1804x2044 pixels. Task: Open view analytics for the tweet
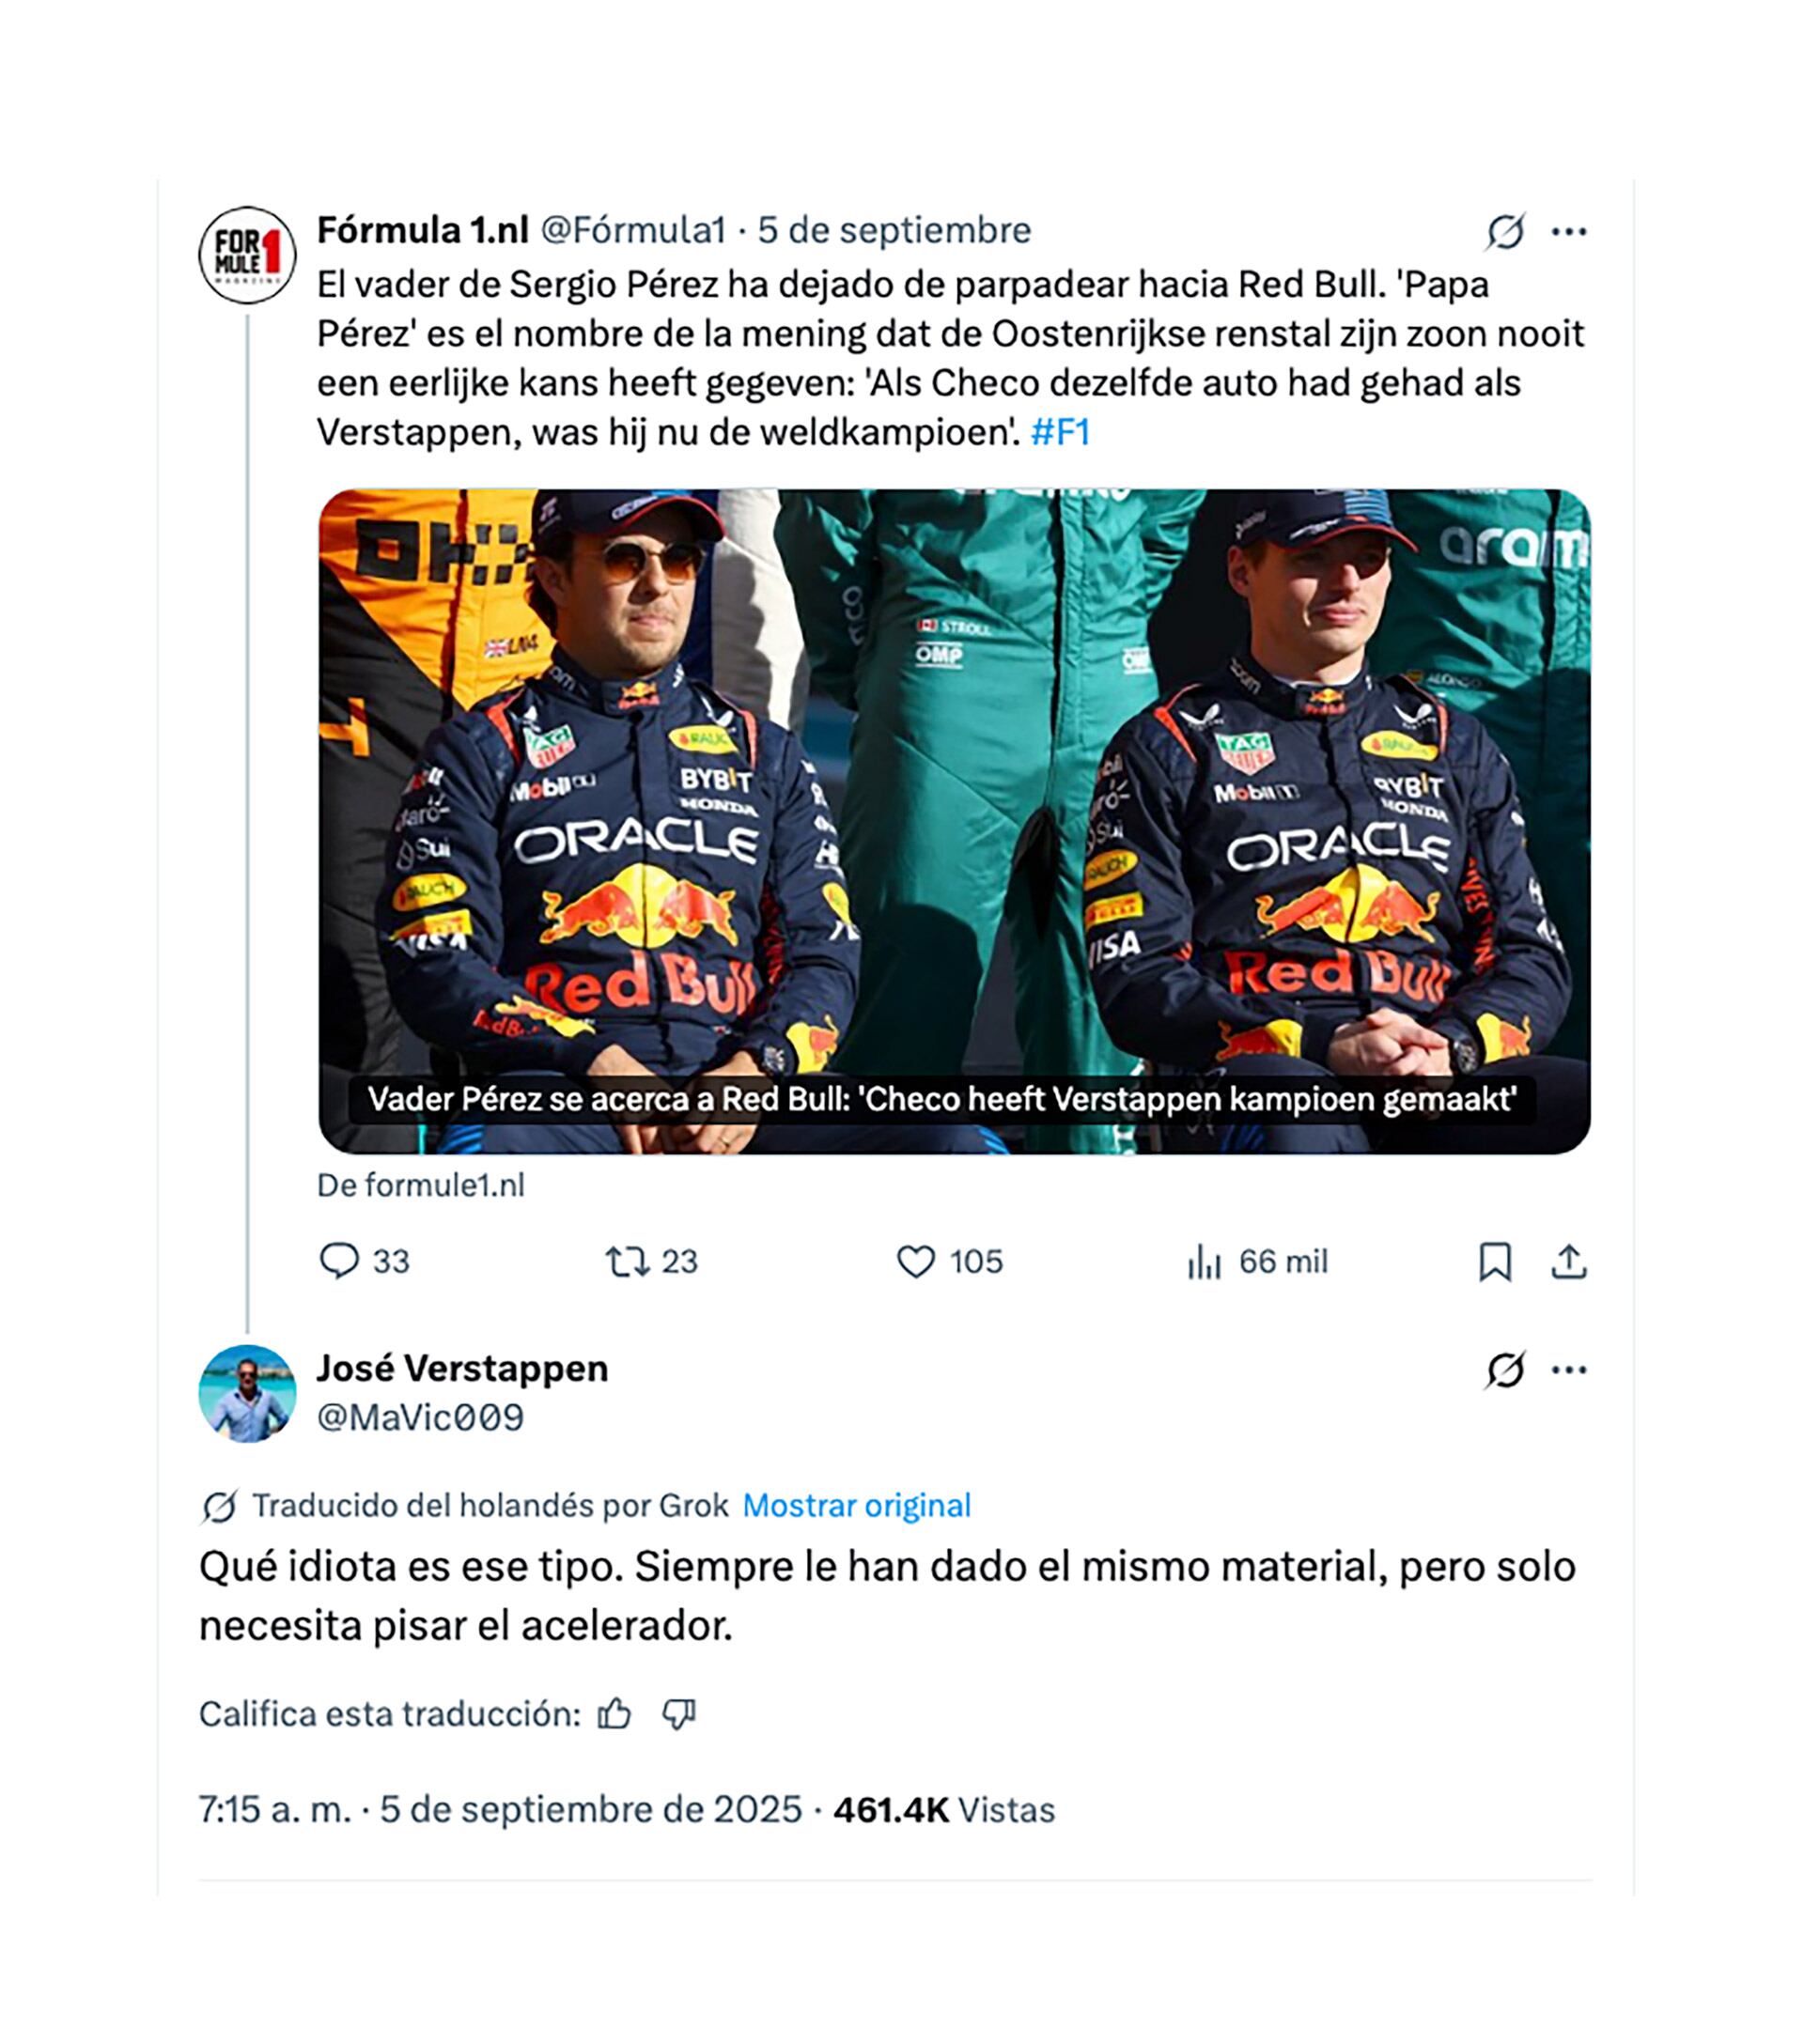[1210, 1263]
